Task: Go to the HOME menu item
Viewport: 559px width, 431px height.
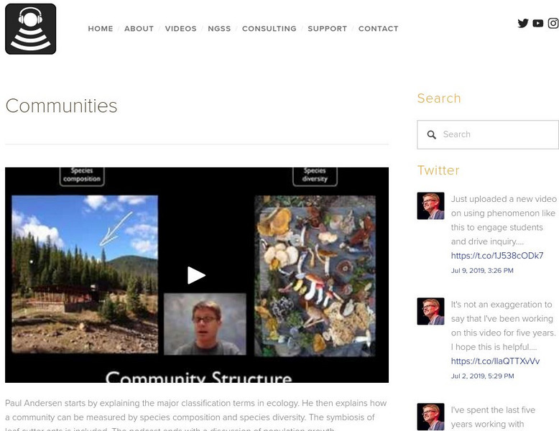Action: pyautogui.click(x=101, y=29)
